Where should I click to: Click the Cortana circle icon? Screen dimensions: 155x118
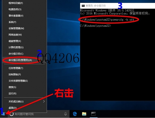click(11, 114)
